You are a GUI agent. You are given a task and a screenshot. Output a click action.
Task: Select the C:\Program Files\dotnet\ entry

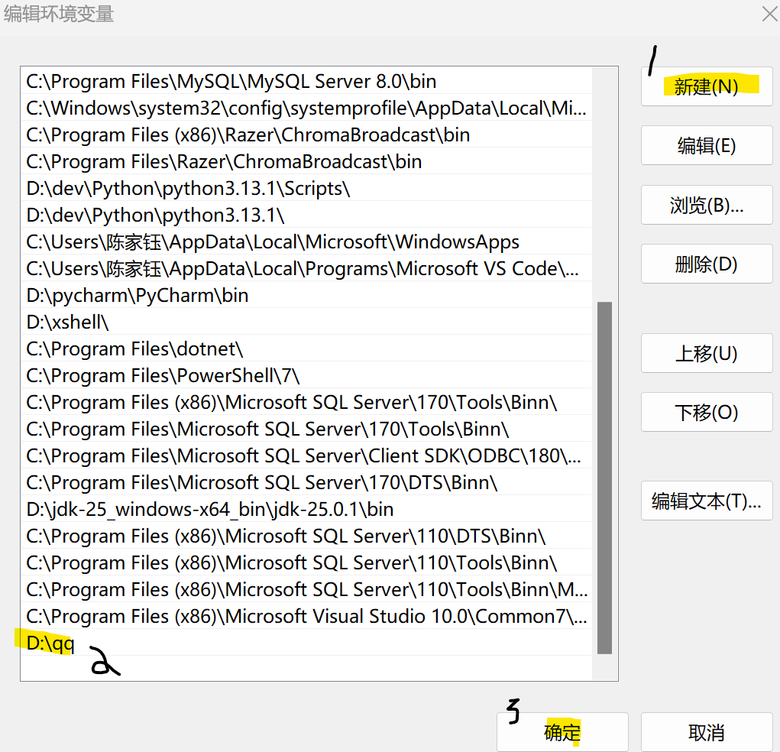click(x=306, y=349)
